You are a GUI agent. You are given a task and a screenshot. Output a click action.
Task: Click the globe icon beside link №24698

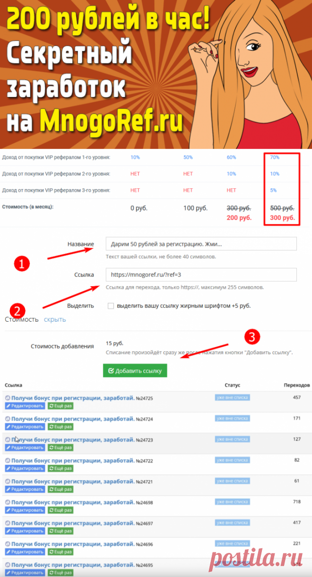click(x=8, y=502)
